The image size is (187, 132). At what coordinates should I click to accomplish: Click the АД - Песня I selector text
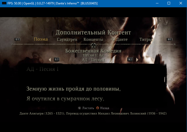pos(93,60)
